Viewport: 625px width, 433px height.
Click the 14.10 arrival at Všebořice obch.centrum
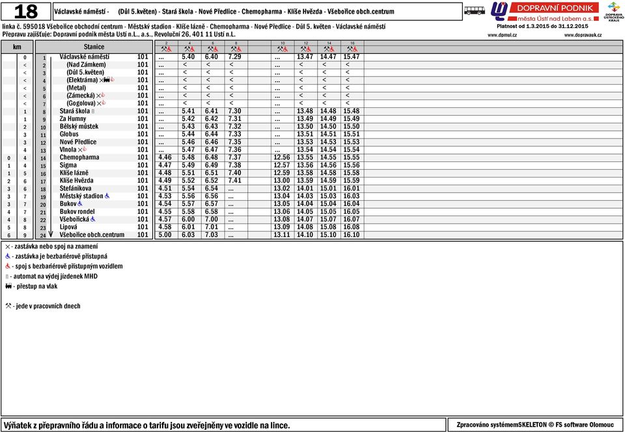(305, 235)
